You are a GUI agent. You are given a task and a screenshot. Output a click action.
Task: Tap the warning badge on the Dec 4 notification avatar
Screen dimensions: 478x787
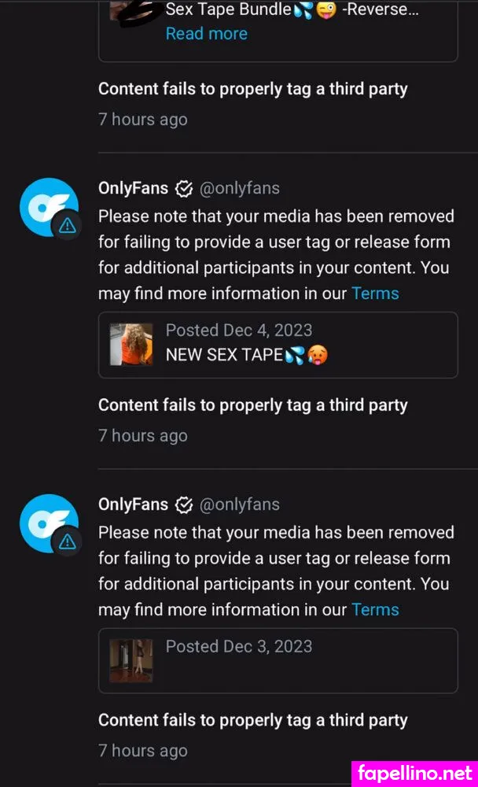68,226
